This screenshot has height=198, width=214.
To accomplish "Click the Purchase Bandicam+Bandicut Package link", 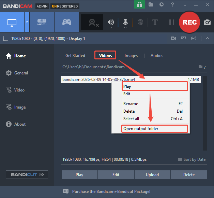I will [111, 192].
